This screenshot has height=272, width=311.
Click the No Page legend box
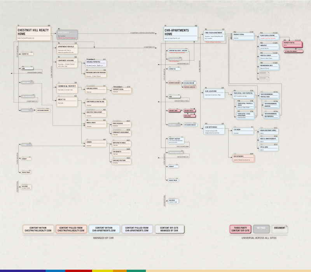261,229
